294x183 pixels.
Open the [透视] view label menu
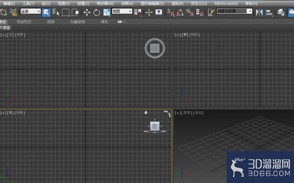tap(187, 113)
